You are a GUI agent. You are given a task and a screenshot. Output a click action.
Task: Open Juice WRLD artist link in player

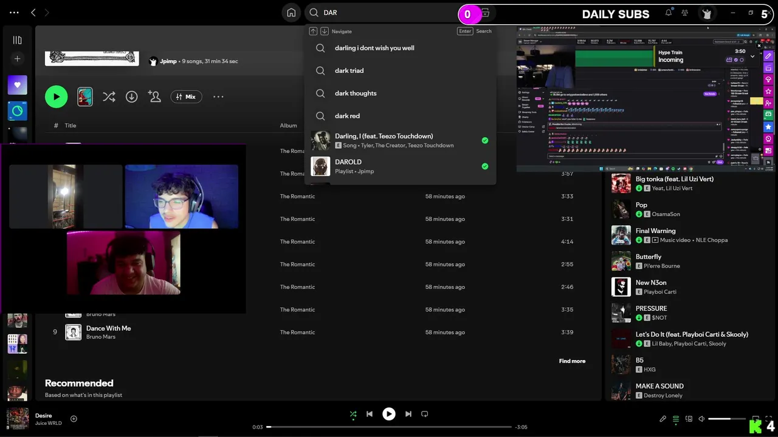point(49,423)
